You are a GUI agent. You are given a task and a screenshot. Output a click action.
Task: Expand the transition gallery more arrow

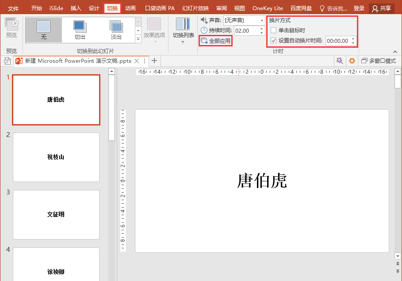pyautogui.click(x=138, y=39)
